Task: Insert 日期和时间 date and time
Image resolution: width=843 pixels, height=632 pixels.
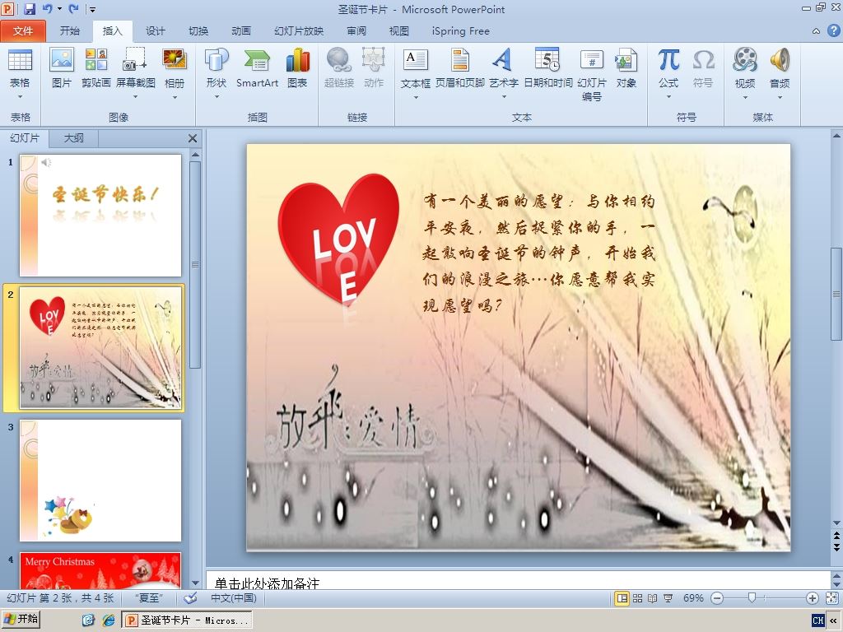Action: click(x=547, y=67)
